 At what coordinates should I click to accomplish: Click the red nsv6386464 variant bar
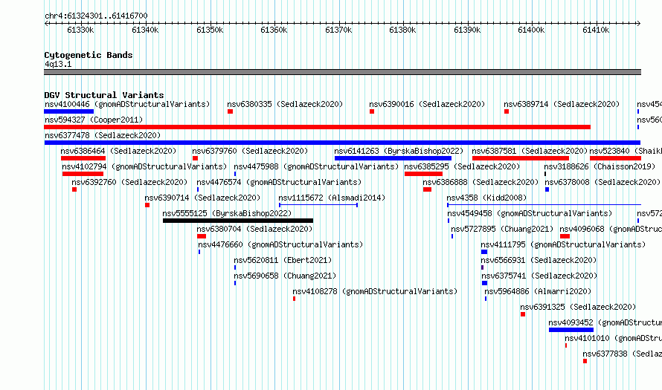click(83, 158)
